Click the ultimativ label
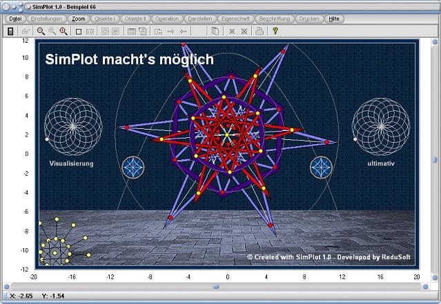 (x=381, y=163)
